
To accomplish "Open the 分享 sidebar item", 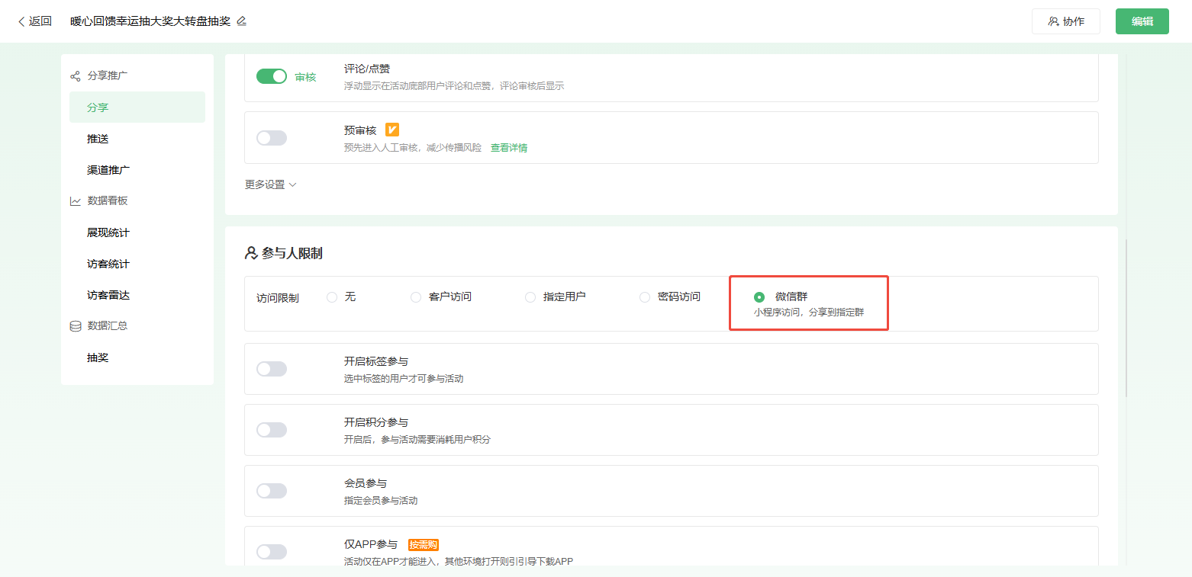I will (137, 107).
